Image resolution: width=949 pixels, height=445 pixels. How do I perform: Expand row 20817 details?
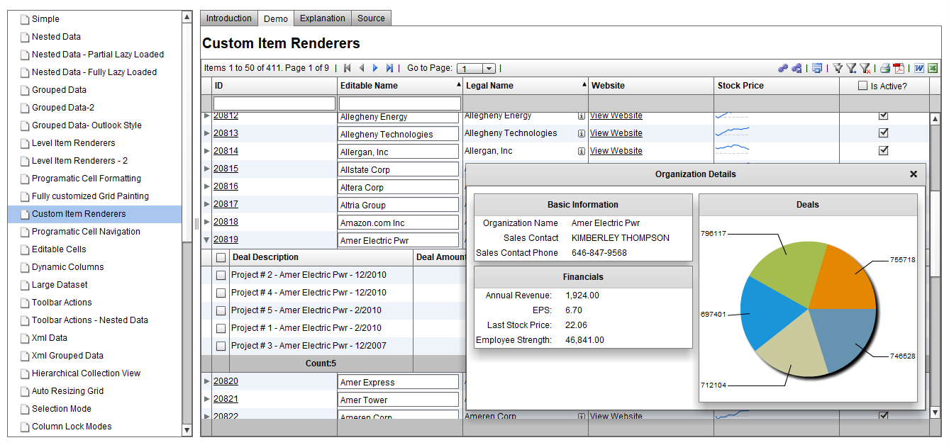(x=207, y=204)
